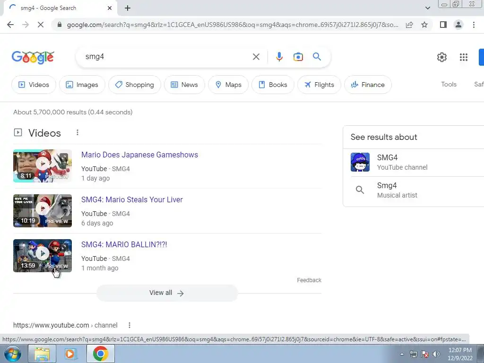
Task: Go back with the browser back arrow
Action: 10,25
